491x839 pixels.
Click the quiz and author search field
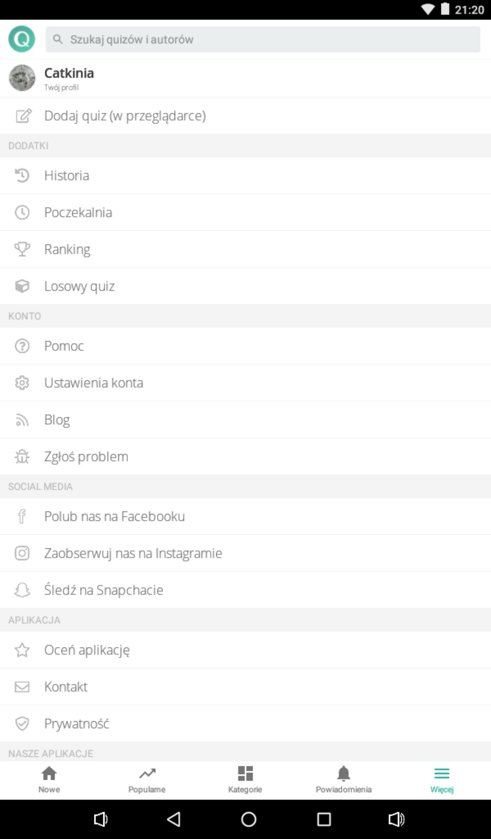click(x=263, y=39)
